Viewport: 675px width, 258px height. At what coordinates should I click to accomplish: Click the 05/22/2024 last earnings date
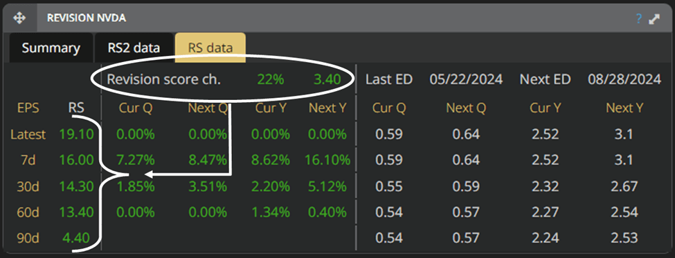(x=466, y=79)
